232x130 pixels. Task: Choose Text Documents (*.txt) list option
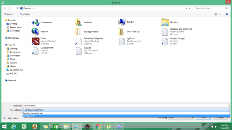coord(126,113)
